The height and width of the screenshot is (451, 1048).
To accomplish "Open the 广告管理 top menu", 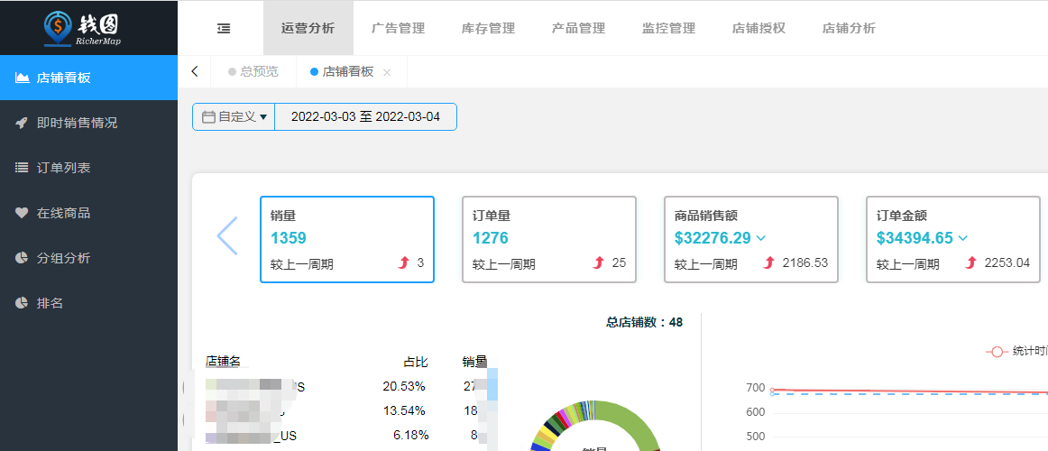I will [x=399, y=28].
